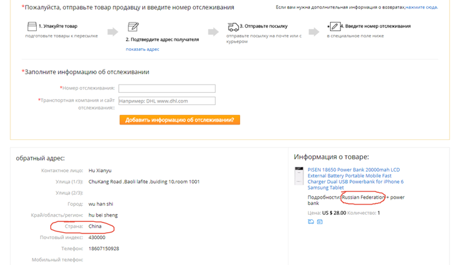Click the country value 'China'

95,226
